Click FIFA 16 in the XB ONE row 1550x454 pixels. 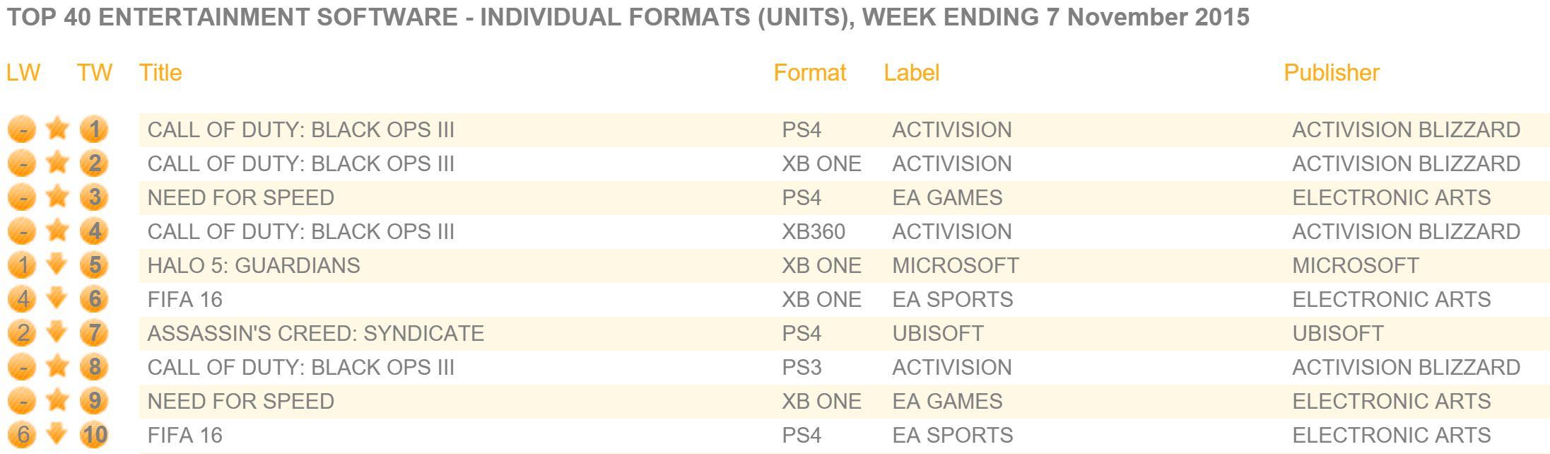pyautogui.click(x=184, y=299)
